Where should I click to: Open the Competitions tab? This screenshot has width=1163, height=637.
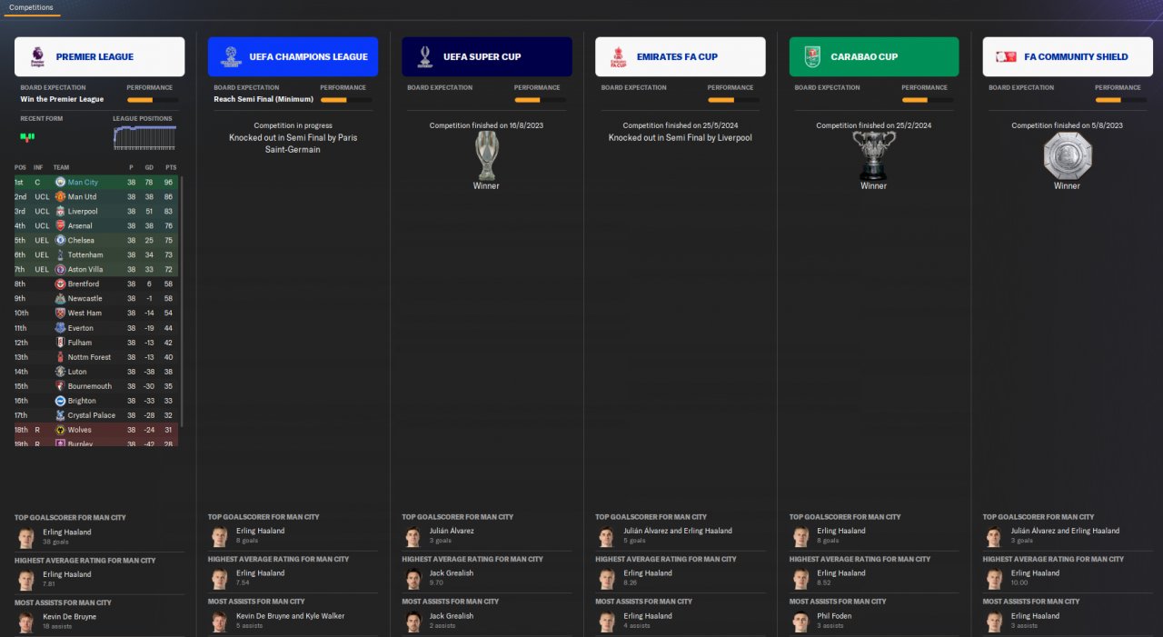point(31,7)
